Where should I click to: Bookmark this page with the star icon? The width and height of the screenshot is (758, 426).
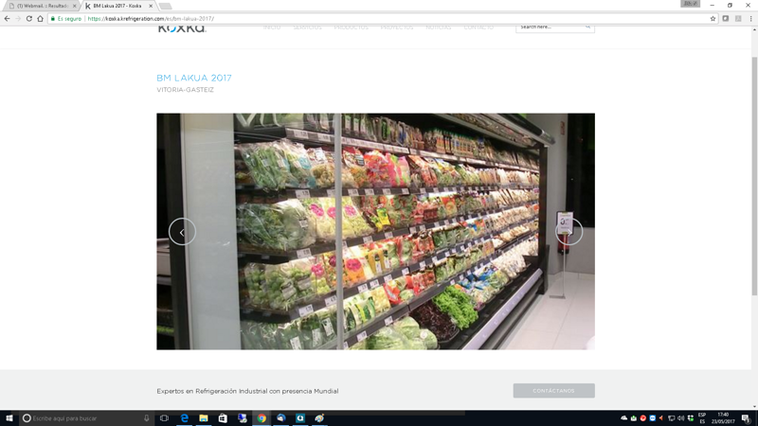tap(713, 18)
